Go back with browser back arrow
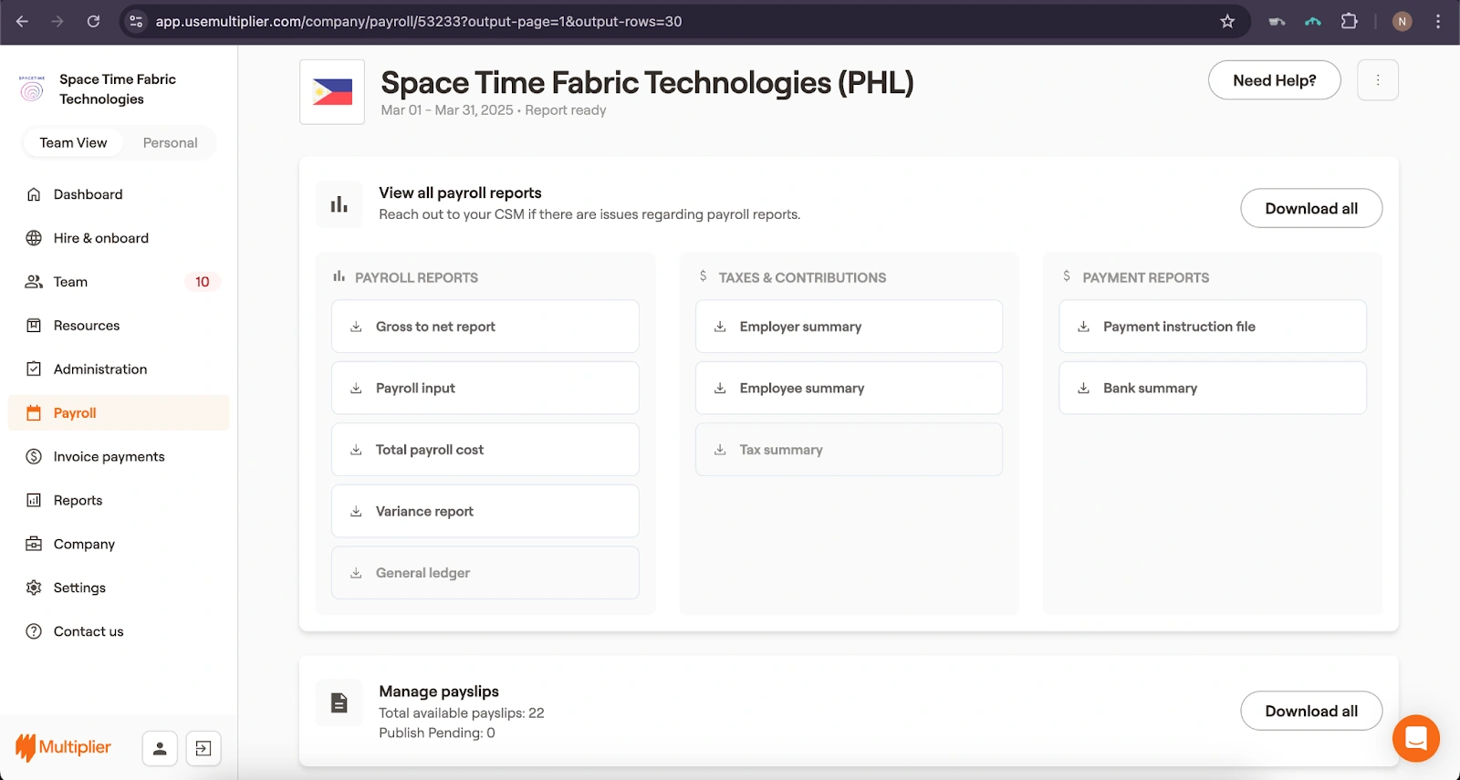This screenshot has height=780, width=1460. 23,21
